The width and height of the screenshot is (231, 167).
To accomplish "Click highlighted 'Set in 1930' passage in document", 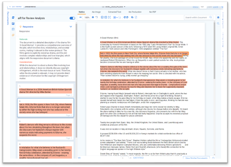I will pos(144,55).
